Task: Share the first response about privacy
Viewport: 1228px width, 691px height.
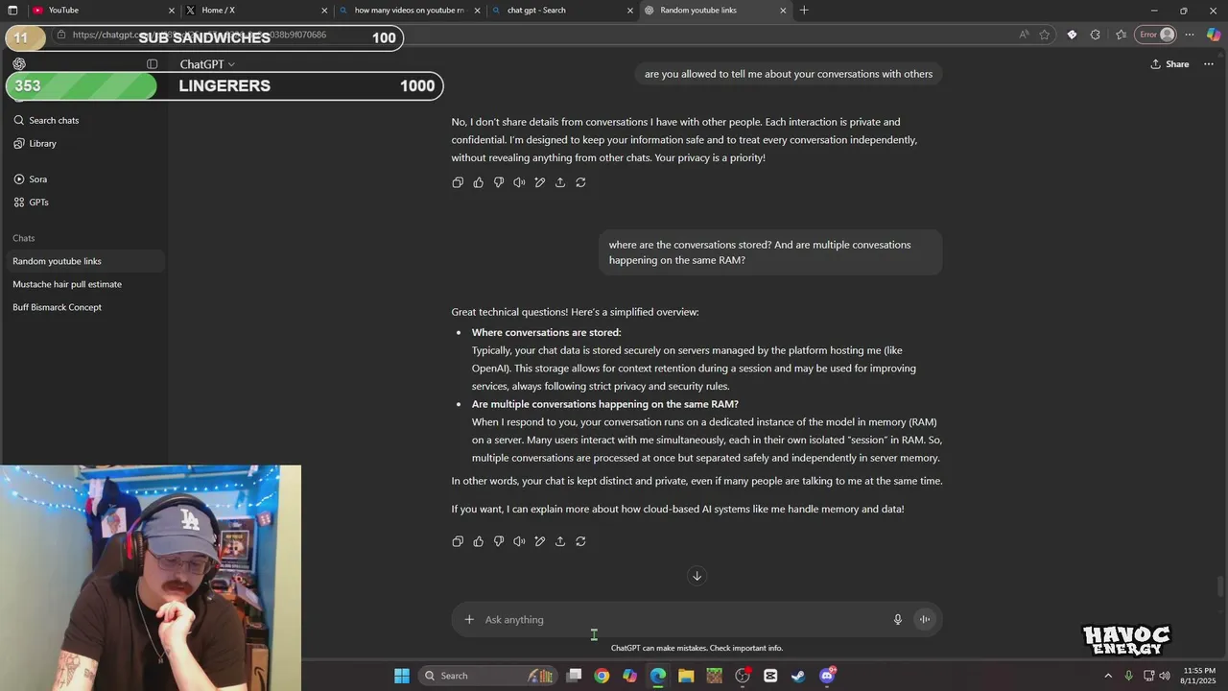Action: pos(560,182)
